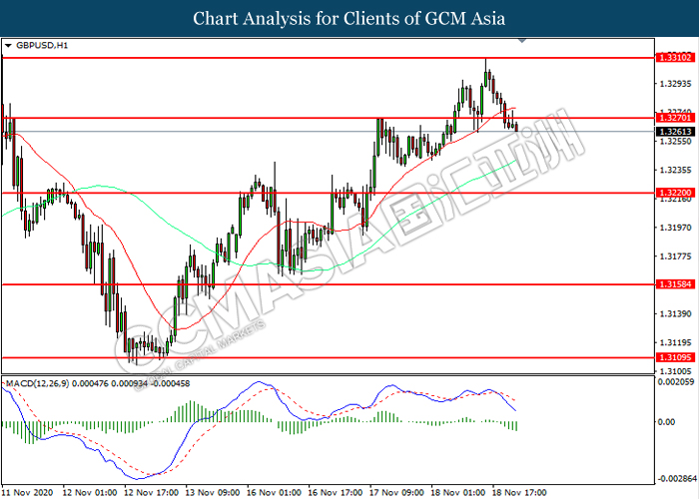Click the 17 Nov 09:00 time label
The height and width of the screenshot is (499, 699).
pos(397,492)
